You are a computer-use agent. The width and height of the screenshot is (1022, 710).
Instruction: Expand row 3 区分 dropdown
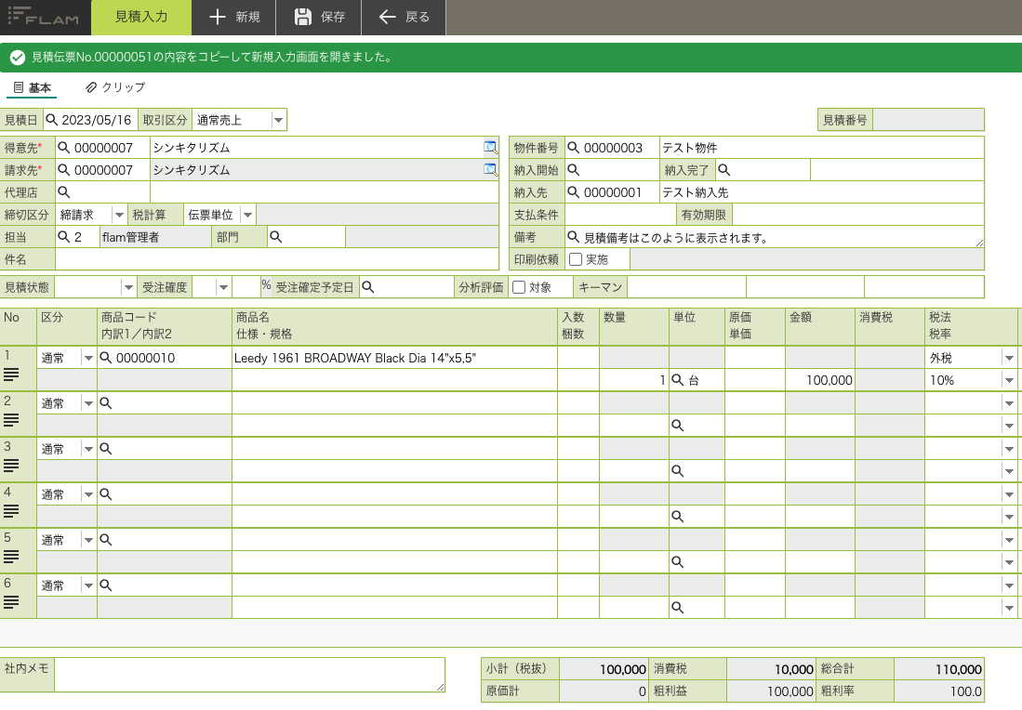click(x=88, y=449)
